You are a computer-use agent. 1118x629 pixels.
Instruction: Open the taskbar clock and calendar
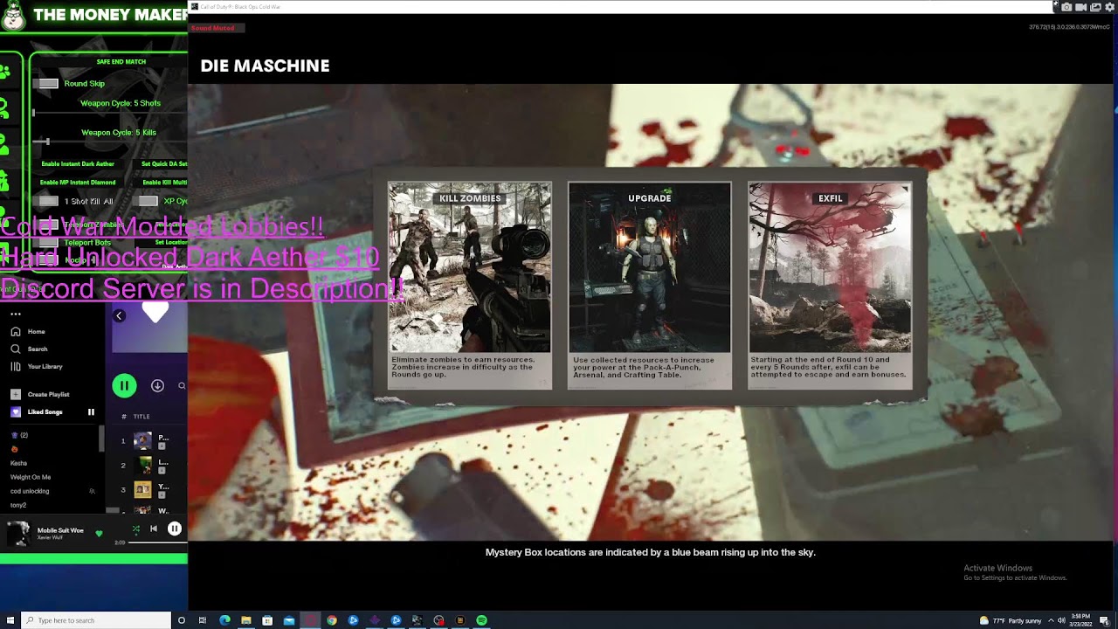pyautogui.click(x=1081, y=621)
